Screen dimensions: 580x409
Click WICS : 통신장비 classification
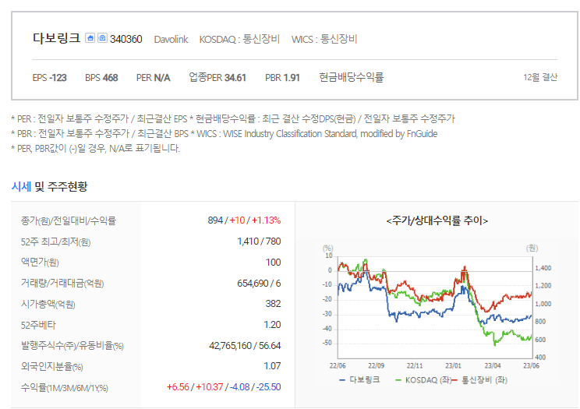(324, 39)
